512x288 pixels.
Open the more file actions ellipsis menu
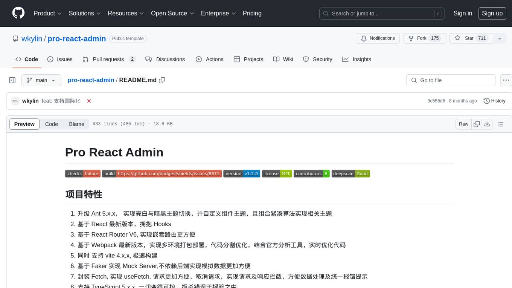[x=506, y=80]
